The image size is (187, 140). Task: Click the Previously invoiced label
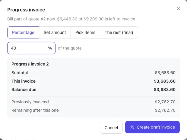point(30,102)
